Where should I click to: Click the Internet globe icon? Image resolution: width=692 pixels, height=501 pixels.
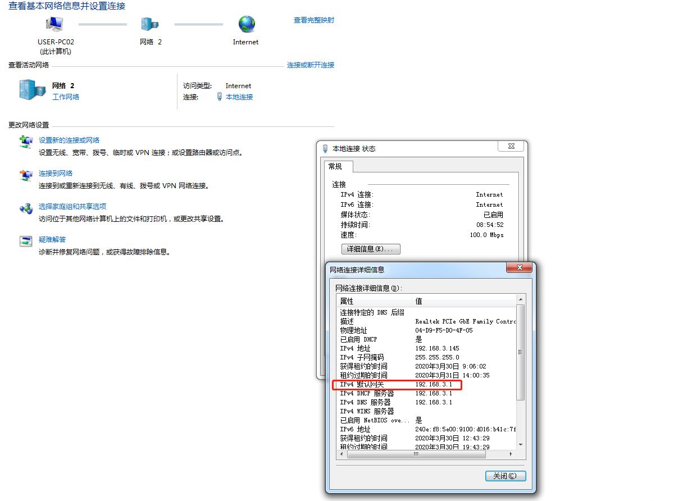245,25
